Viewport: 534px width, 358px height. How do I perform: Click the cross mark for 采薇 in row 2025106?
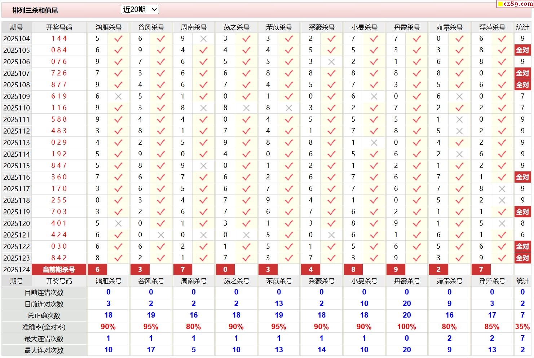pyautogui.click(x=331, y=62)
